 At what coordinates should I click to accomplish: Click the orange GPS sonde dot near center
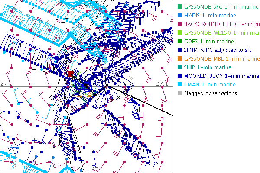point(90,96)
